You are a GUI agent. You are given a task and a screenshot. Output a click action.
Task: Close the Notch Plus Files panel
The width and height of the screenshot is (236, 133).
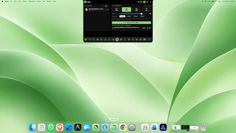[151, 2]
